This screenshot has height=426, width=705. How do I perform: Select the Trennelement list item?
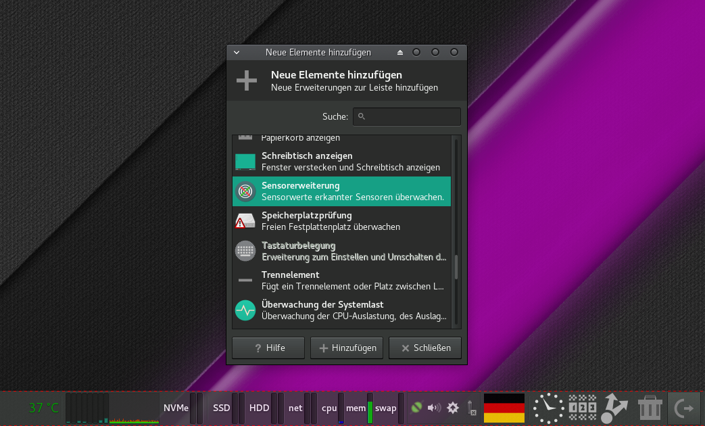(341, 281)
